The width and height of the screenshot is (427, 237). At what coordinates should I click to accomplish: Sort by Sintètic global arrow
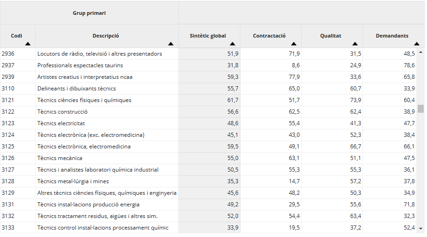(x=233, y=44)
